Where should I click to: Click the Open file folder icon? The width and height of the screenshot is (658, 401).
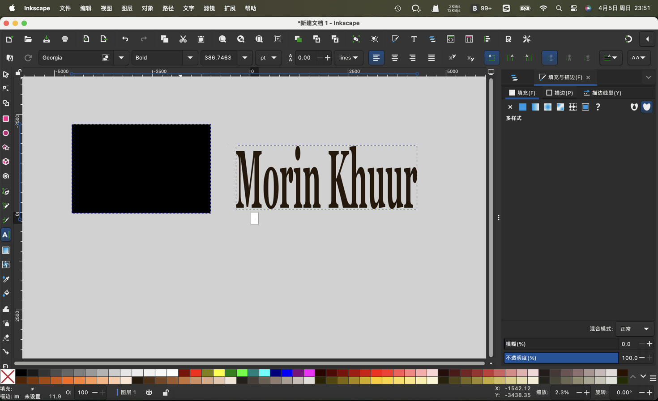point(28,39)
